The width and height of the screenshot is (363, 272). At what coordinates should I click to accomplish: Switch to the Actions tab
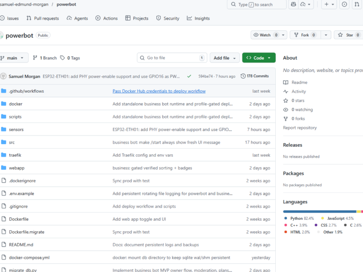coord(106,18)
